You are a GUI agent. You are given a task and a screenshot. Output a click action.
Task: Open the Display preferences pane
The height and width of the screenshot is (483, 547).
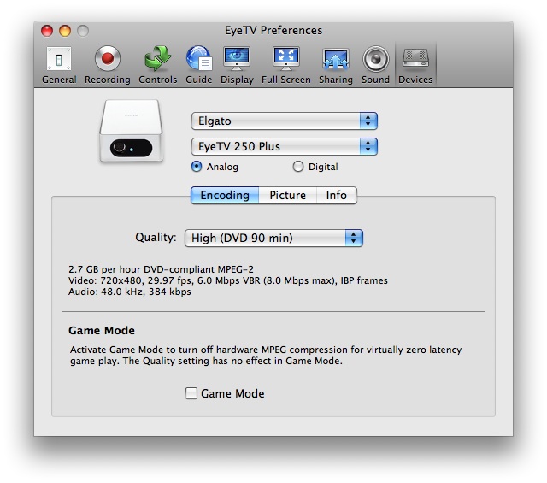[237, 65]
